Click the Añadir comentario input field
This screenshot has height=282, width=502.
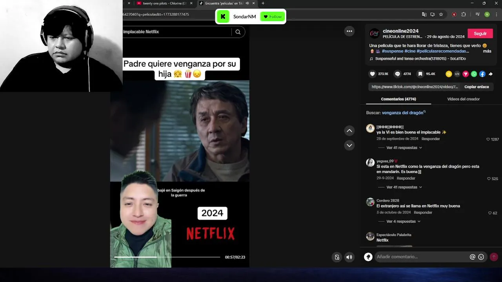click(421, 257)
